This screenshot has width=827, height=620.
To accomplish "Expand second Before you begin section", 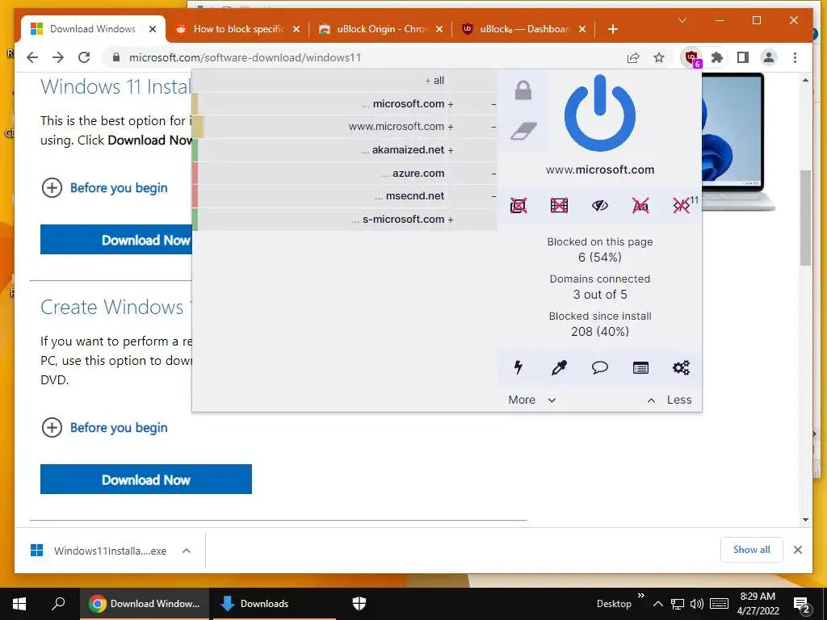I will (104, 428).
